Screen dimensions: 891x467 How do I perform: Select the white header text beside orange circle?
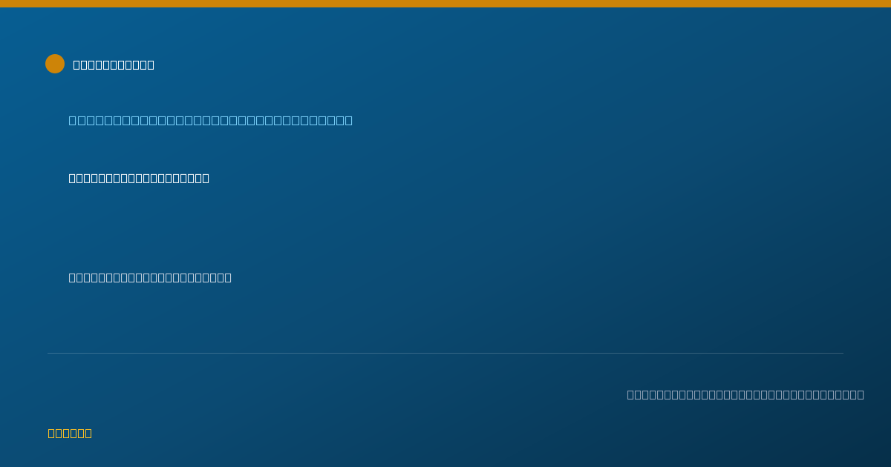(114, 64)
